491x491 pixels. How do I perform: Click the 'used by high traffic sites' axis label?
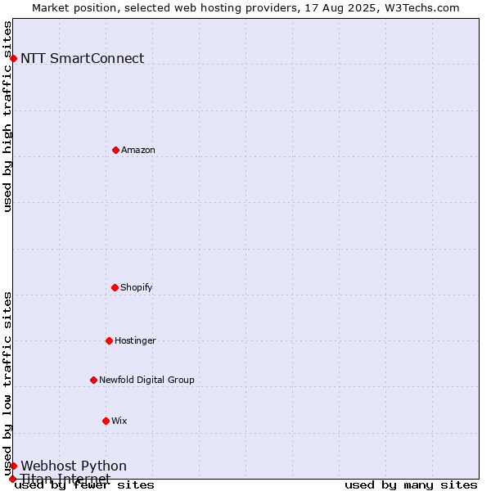(x=7, y=116)
